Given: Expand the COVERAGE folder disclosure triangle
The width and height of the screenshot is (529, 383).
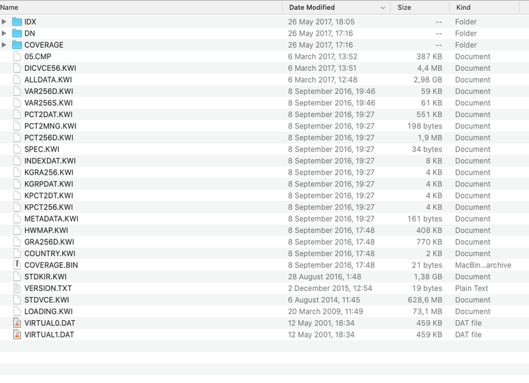Looking at the screenshot, I should coord(4,45).
